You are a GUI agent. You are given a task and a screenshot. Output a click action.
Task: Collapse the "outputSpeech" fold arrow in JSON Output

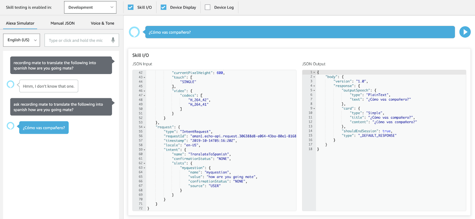click(x=314, y=90)
